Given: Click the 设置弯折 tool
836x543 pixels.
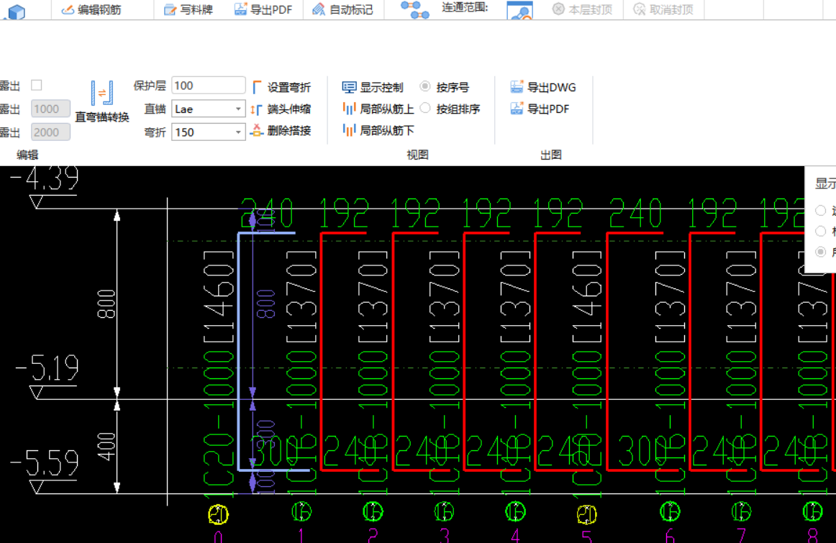Looking at the screenshot, I should click(x=281, y=88).
